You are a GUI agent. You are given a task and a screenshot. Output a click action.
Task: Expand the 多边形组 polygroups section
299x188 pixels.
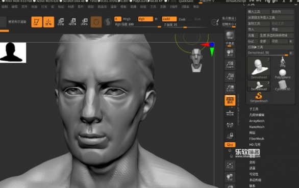click(255, 180)
